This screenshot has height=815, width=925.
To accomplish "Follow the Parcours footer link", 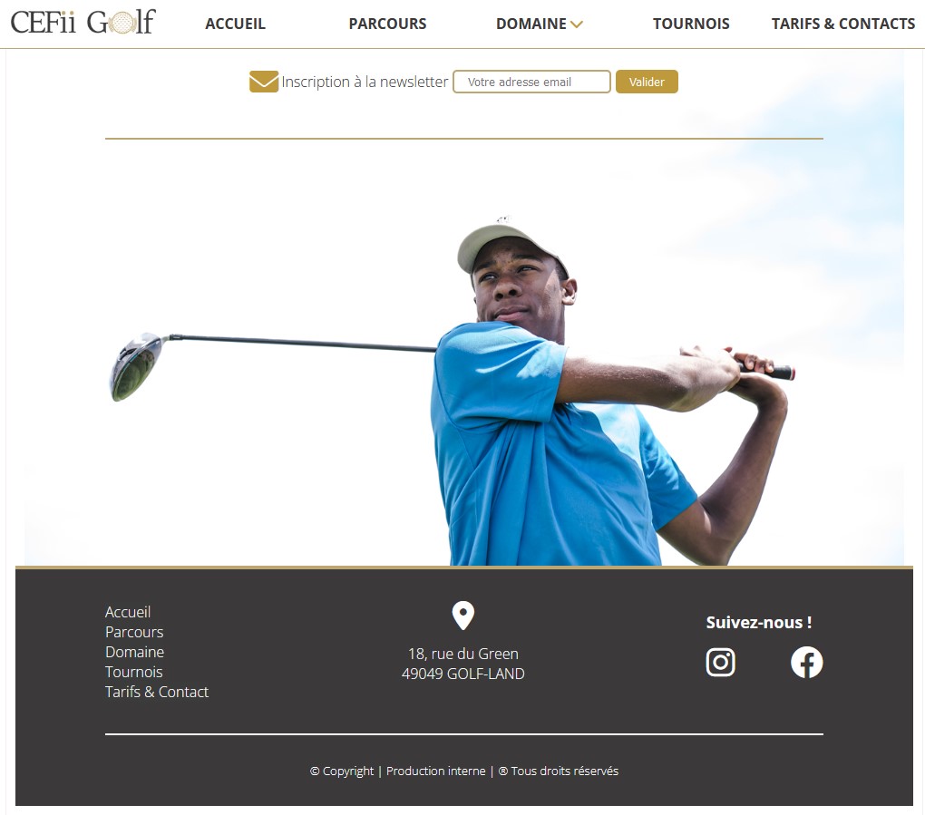I will tap(134, 632).
